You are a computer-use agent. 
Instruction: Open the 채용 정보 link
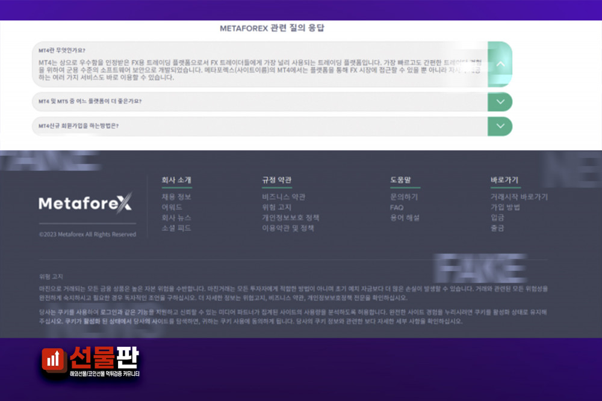(x=176, y=197)
